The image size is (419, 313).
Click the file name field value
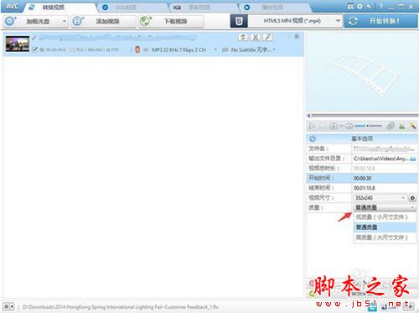[385, 149]
